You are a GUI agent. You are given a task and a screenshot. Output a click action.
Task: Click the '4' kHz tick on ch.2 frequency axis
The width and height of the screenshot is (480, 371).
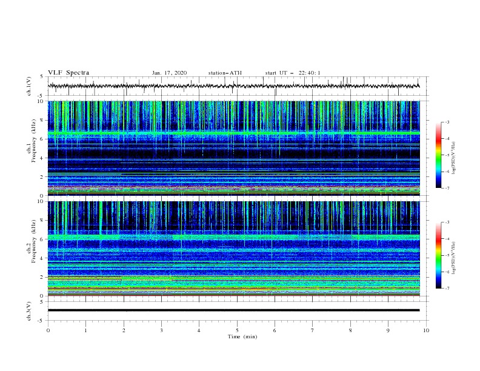(x=42, y=258)
